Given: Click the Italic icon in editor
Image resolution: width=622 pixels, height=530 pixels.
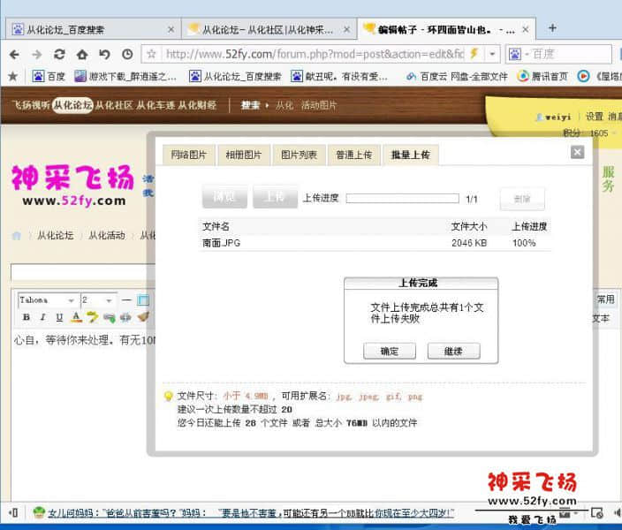Looking at the screenshot, I should click(x=42, y=317).
